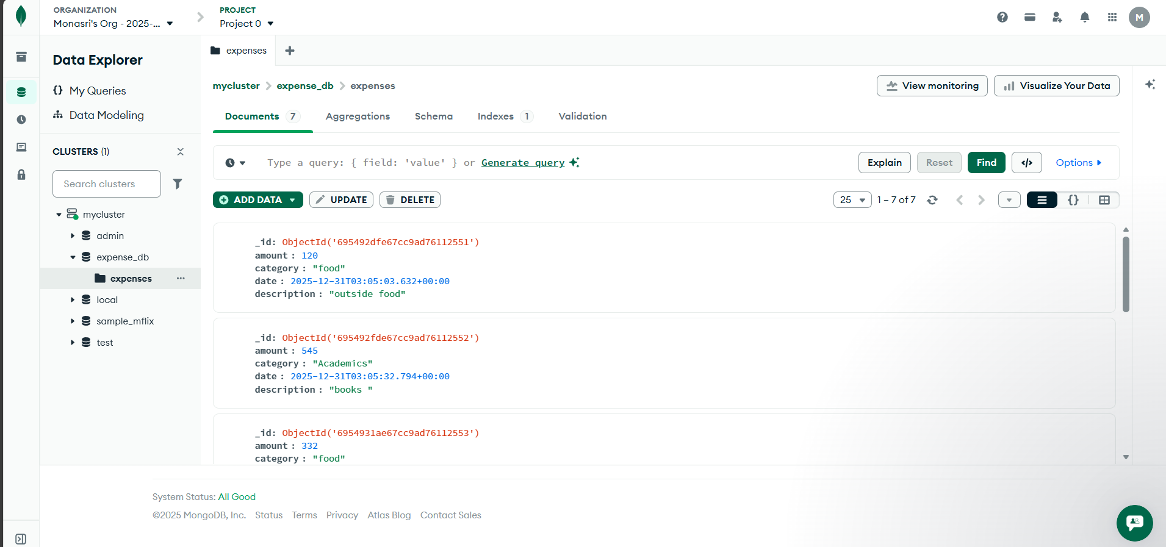The height and width of the screenshot is (547, 1166).
Task: Collapse the expense_db database node
Action: [x=73, y=257]
